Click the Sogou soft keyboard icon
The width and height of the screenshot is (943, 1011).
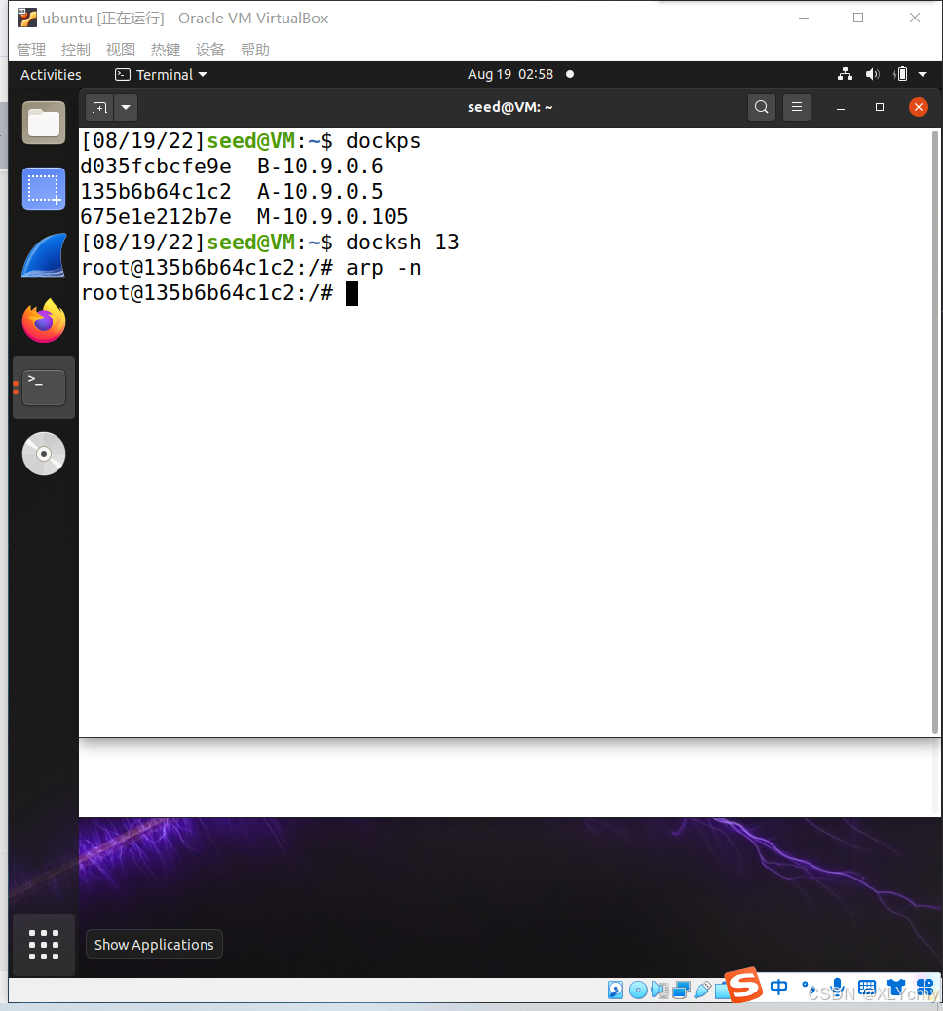point(867,988)
